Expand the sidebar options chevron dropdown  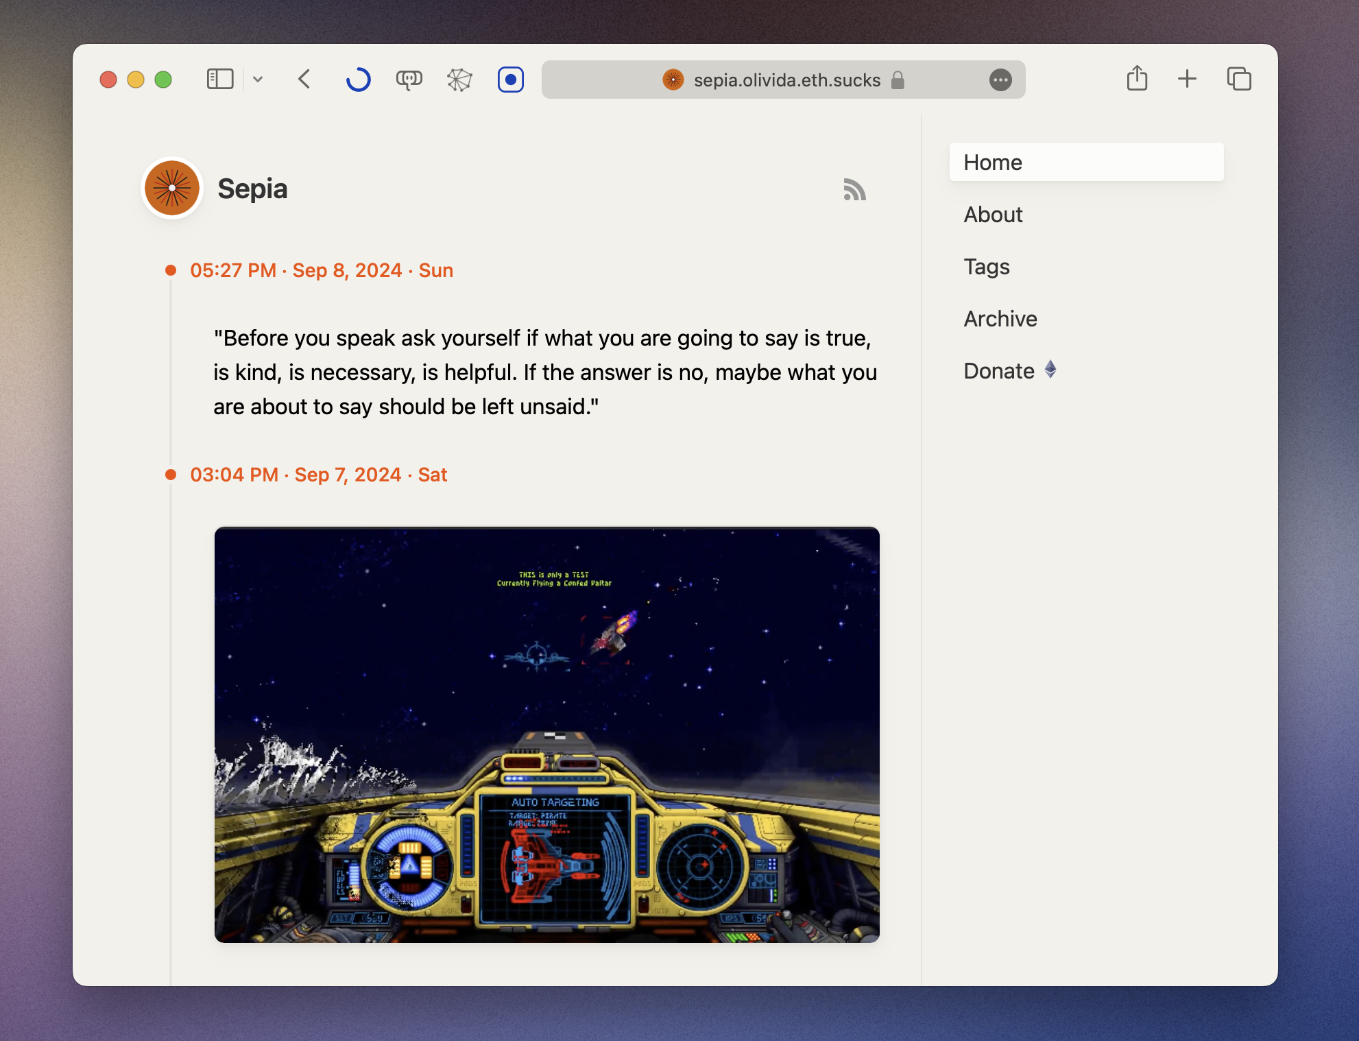[x=258, y=80]
